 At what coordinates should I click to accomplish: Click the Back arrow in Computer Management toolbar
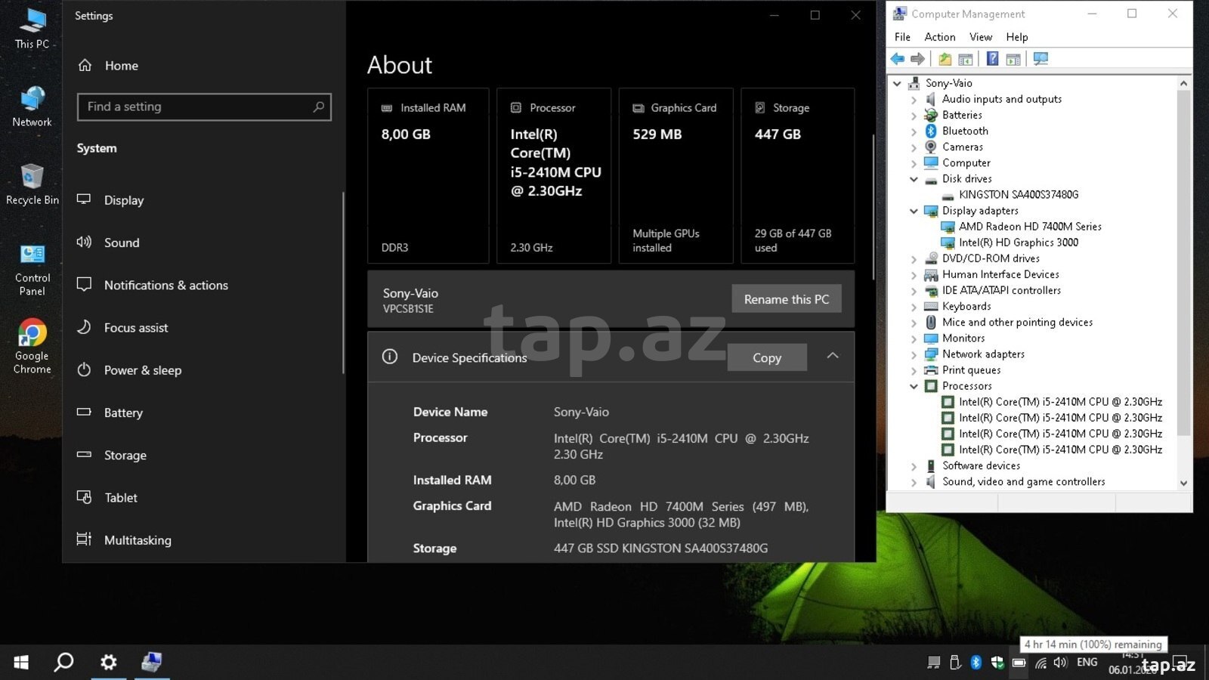(x=898, y=59)
